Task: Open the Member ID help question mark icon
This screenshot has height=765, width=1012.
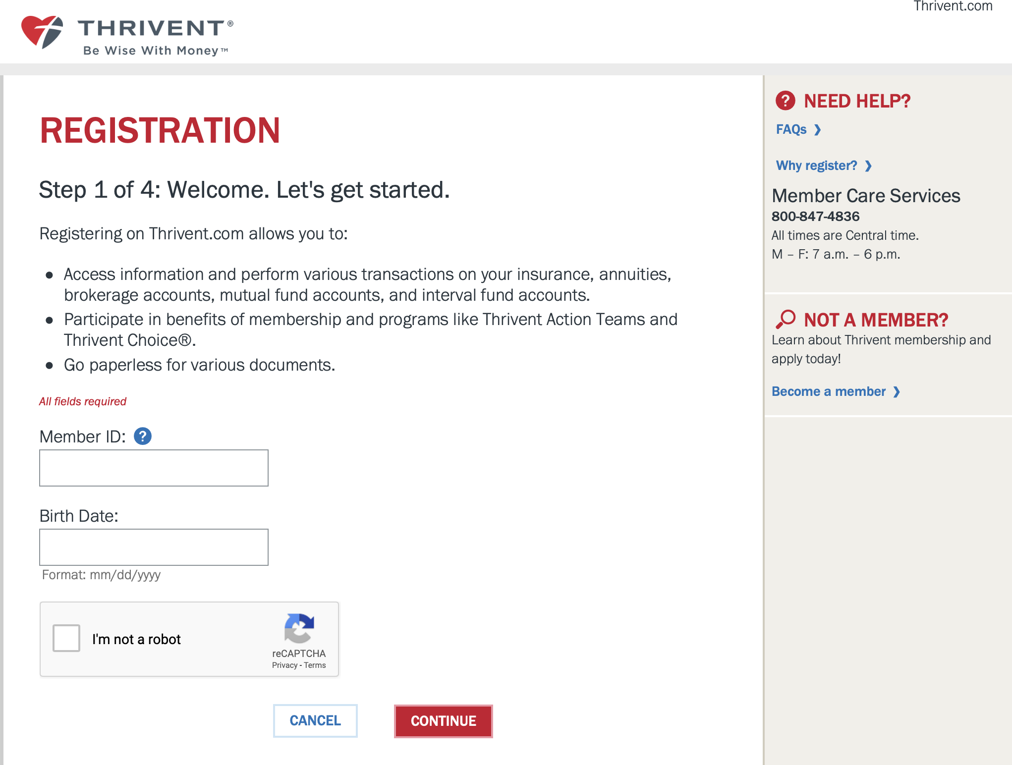Action: (143, 437)
